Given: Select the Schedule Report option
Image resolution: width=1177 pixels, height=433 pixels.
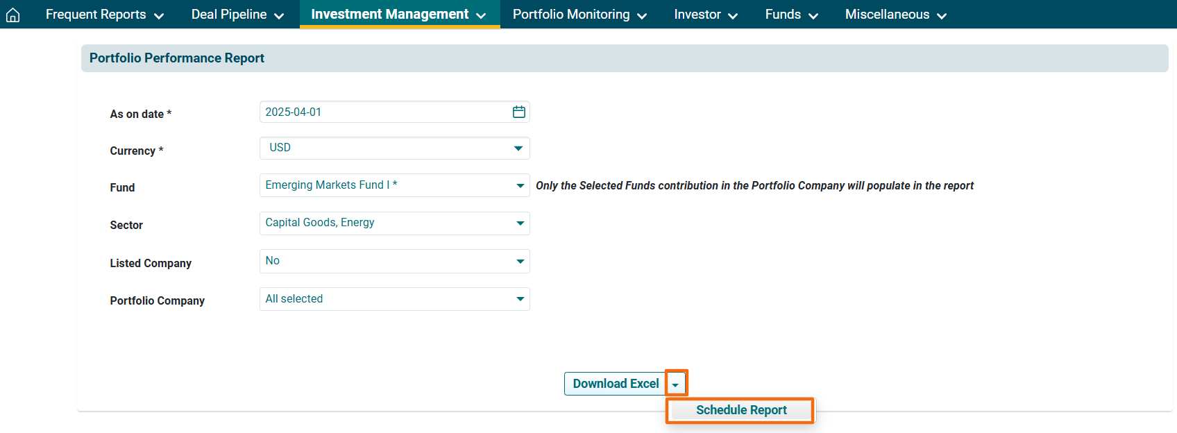Looking at the screenshot, I should [x=740, y=410].
